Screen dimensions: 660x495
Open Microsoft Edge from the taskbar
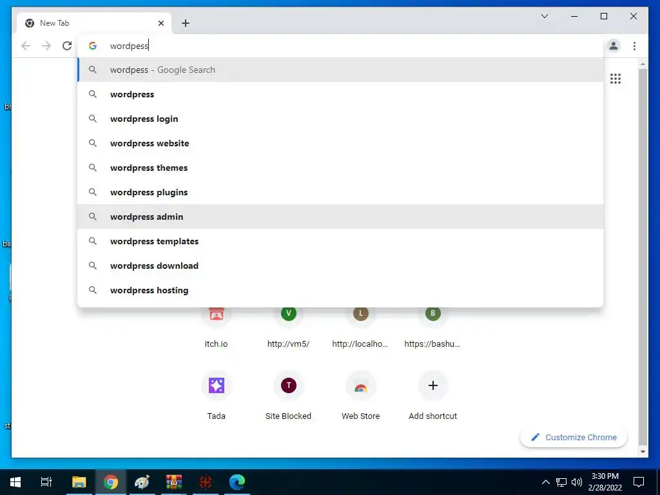(237, 481)
